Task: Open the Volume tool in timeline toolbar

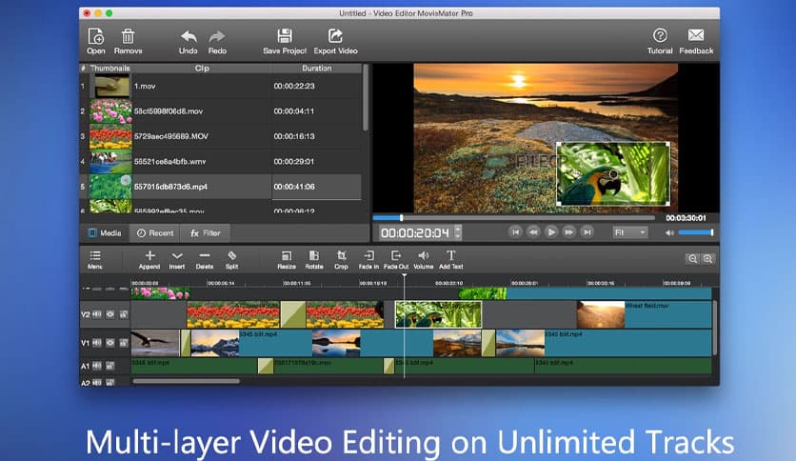Action: 423,259
